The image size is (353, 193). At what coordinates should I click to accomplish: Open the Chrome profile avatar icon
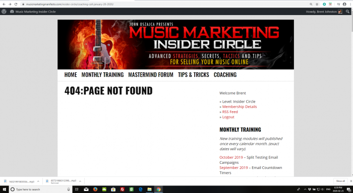pos(344,4)
